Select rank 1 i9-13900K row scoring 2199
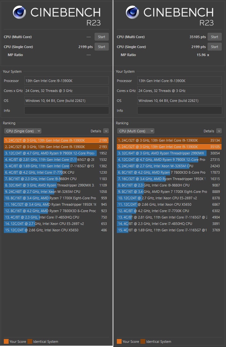Image resolution: width=226 pixels, height=347 pixels. [x=56, y=140]
